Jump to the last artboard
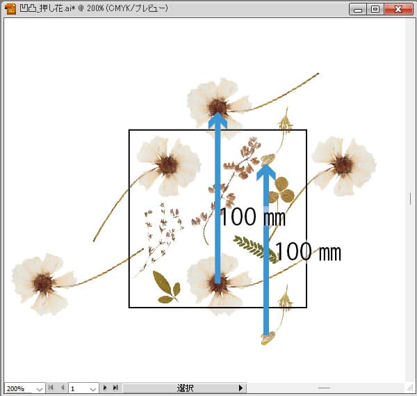This screenshot has height=396, width=417. [x=115, y=388]
